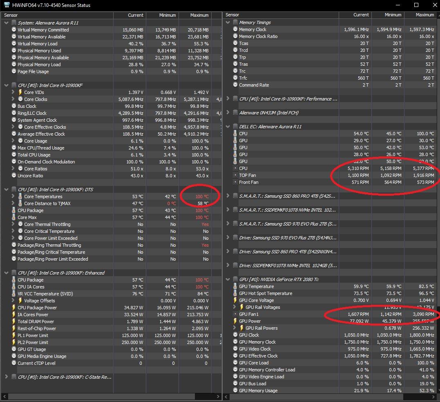Click the fan icon beside GPU Fan1
This screenshot has height=402, width=440.
(x=235, y=314)
